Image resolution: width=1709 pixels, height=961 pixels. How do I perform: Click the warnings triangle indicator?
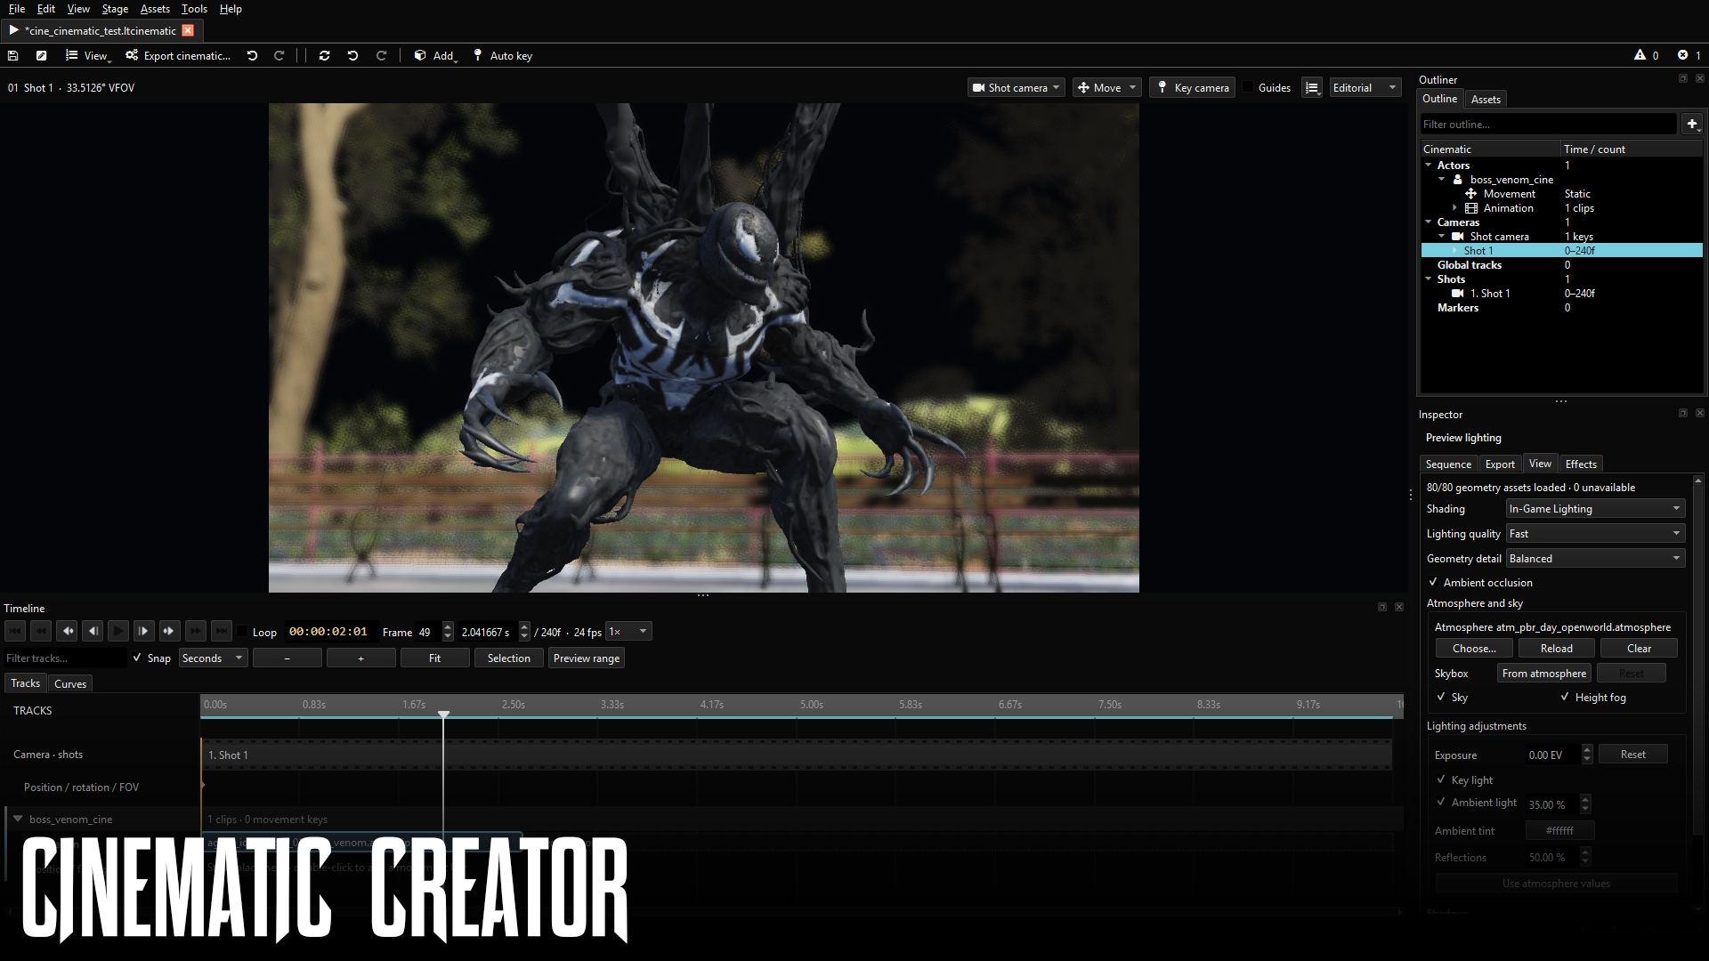click(1640, 55)
